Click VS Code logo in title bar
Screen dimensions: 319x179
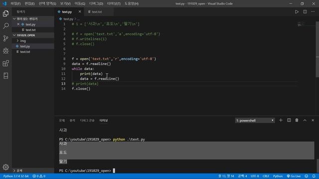point(4,3)
